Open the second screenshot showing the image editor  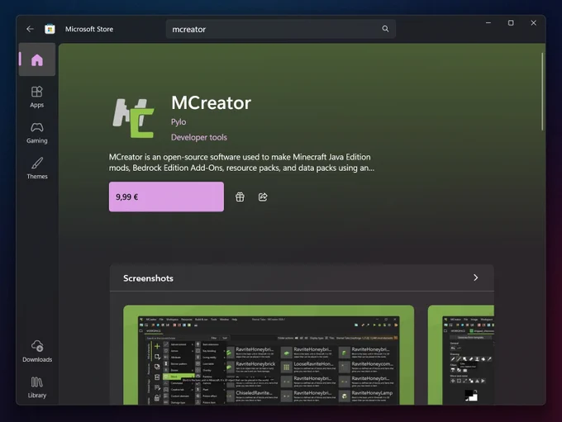[461, 355]
